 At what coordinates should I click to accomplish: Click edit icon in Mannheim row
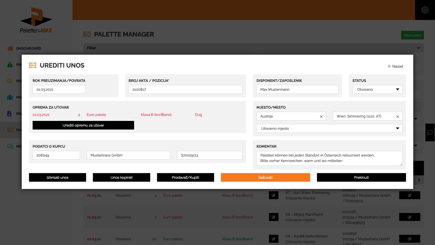click(x=273, y=217)
